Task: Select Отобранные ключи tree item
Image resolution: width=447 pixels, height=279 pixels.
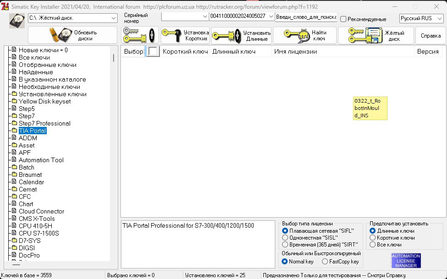Action: pyautogui.click(x=47, y=65)
